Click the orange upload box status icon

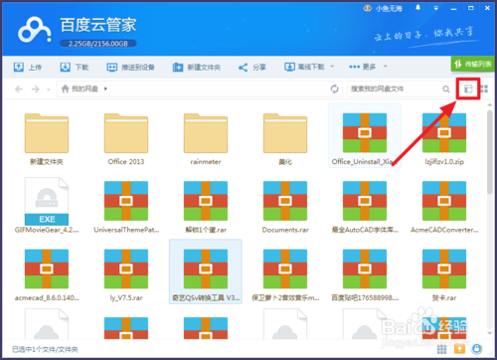(x=459, y=348)
